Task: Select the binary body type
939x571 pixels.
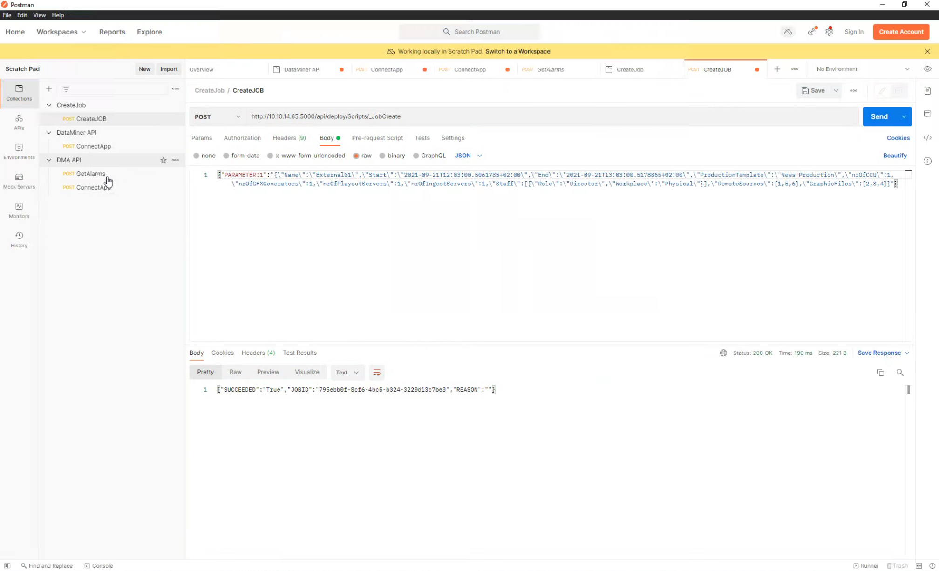Action: (392, 156)
